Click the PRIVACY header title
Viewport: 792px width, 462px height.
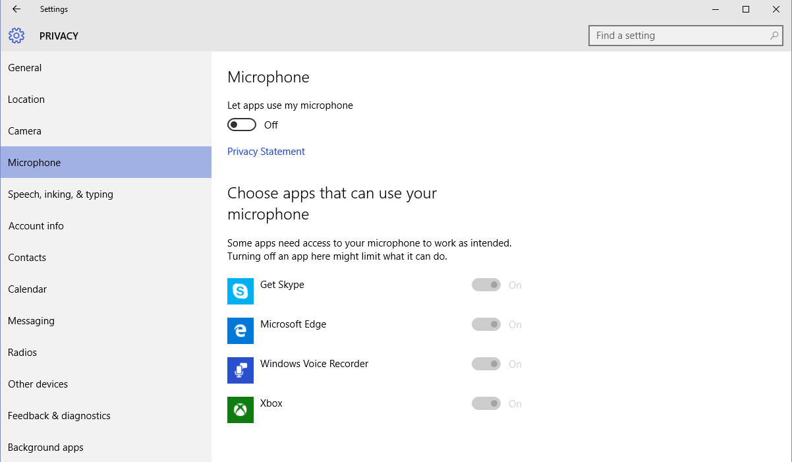[59, 36]
